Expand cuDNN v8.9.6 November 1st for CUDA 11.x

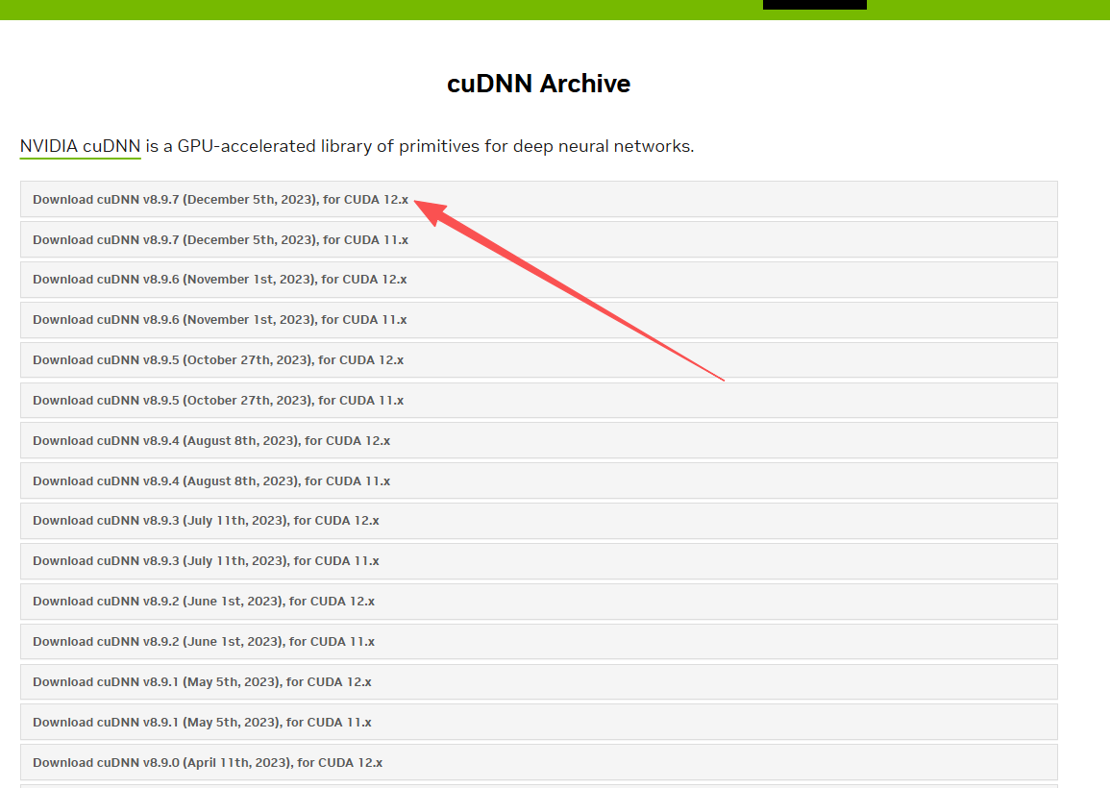(x=539, y=320)
